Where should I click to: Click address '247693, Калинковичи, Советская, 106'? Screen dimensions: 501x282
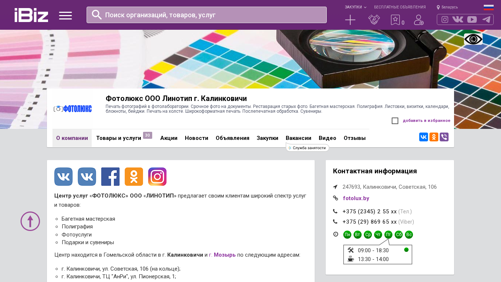coord(390,187)
